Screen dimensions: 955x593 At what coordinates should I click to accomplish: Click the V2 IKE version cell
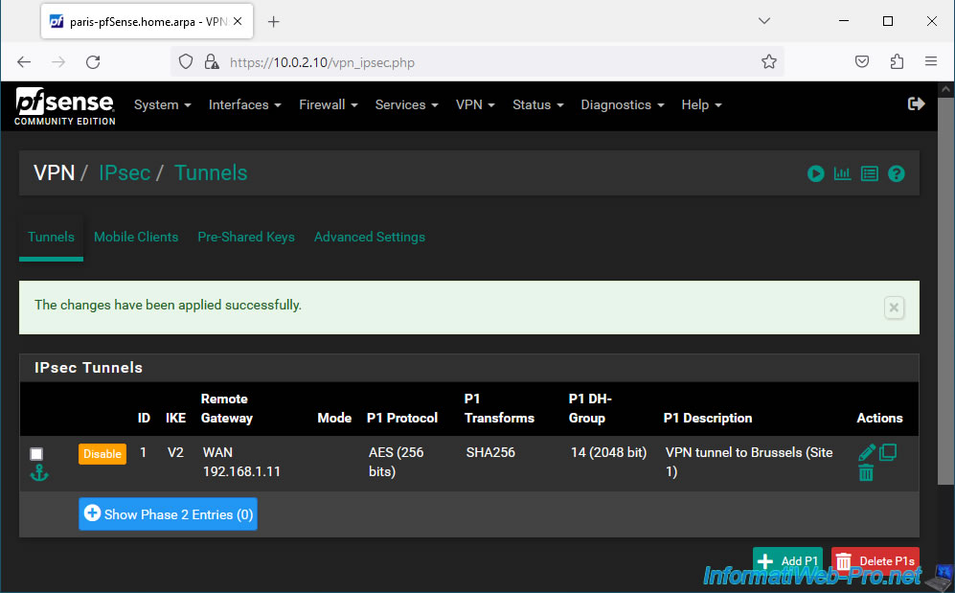pos(175,453)
